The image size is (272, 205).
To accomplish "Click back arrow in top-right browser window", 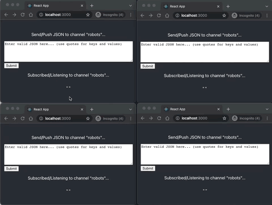I will (142, 15).
